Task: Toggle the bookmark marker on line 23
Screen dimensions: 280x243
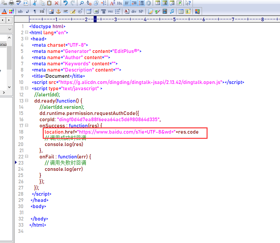Action: click(x=16, y=162)
